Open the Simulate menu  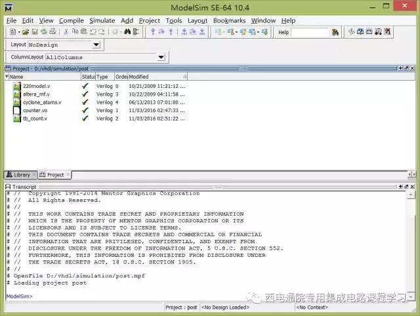click(102, 20)
